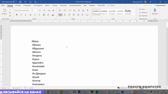The width and height of the screenshot is (168, 94).
Task: Click the Поделиться (Share) button
Action: pyautogui.click(x=146, y=5)
